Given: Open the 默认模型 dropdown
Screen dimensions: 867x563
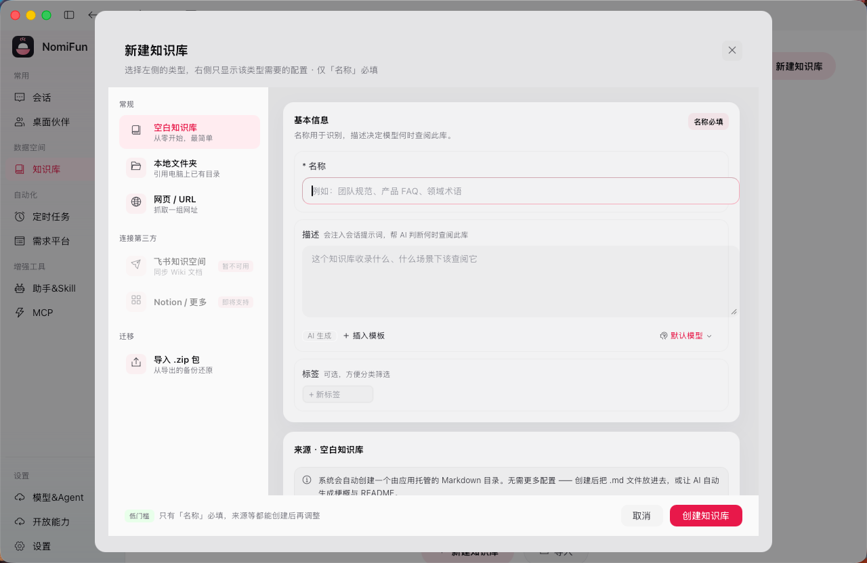Looking at the screenshot, I should [685, 336].
